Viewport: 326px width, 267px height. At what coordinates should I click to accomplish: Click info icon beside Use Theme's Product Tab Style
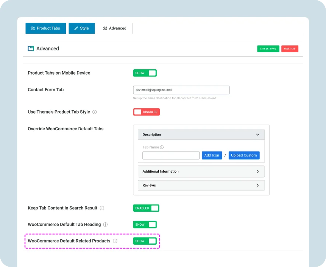click(95, 112)
